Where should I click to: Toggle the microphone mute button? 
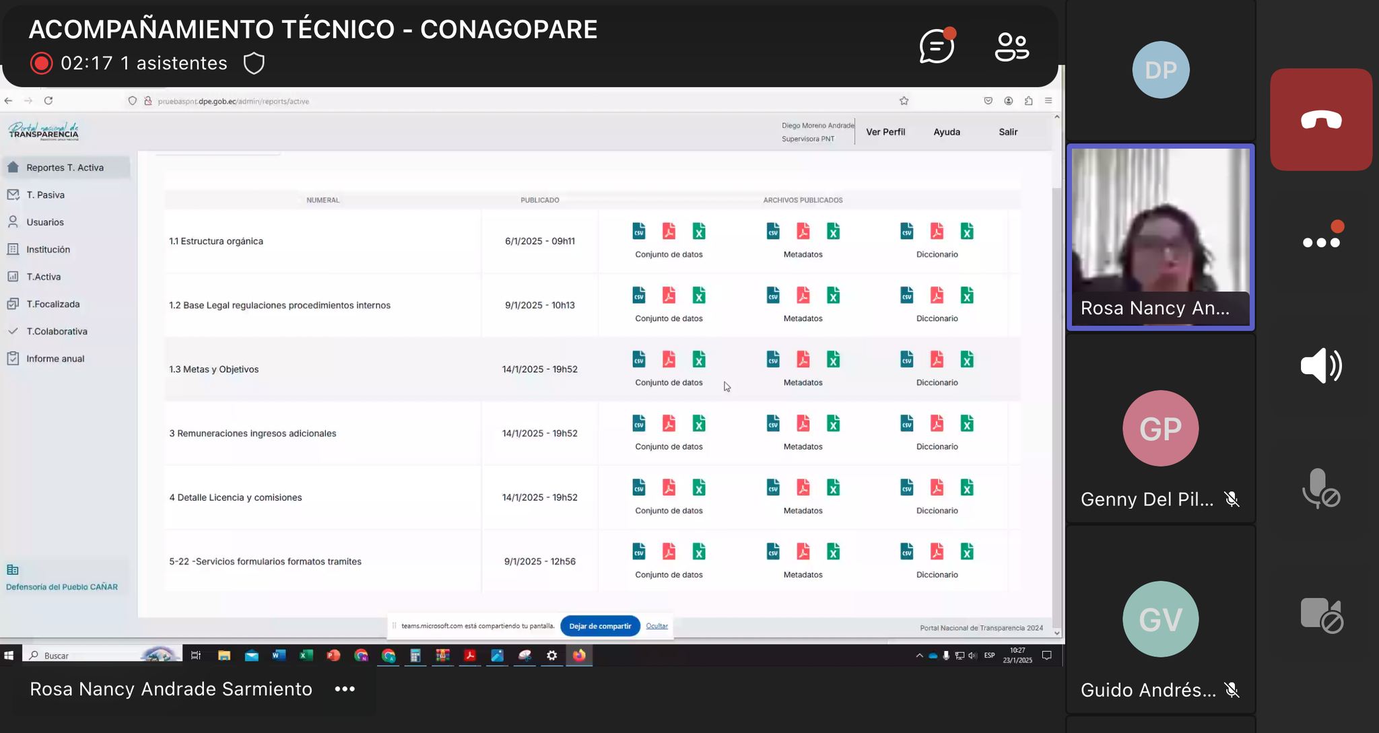1320,489
